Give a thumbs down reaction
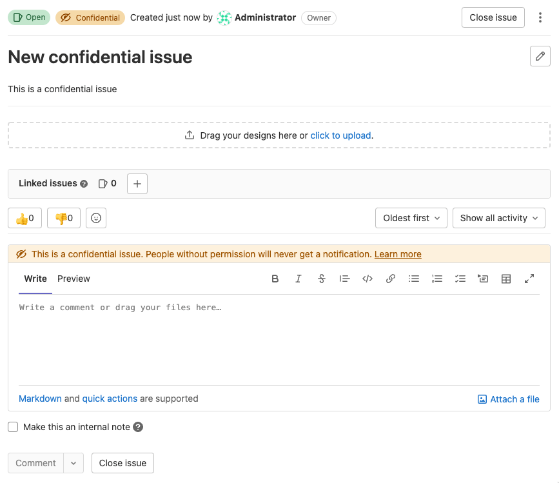The image size is (559, 483). (63, 218)
